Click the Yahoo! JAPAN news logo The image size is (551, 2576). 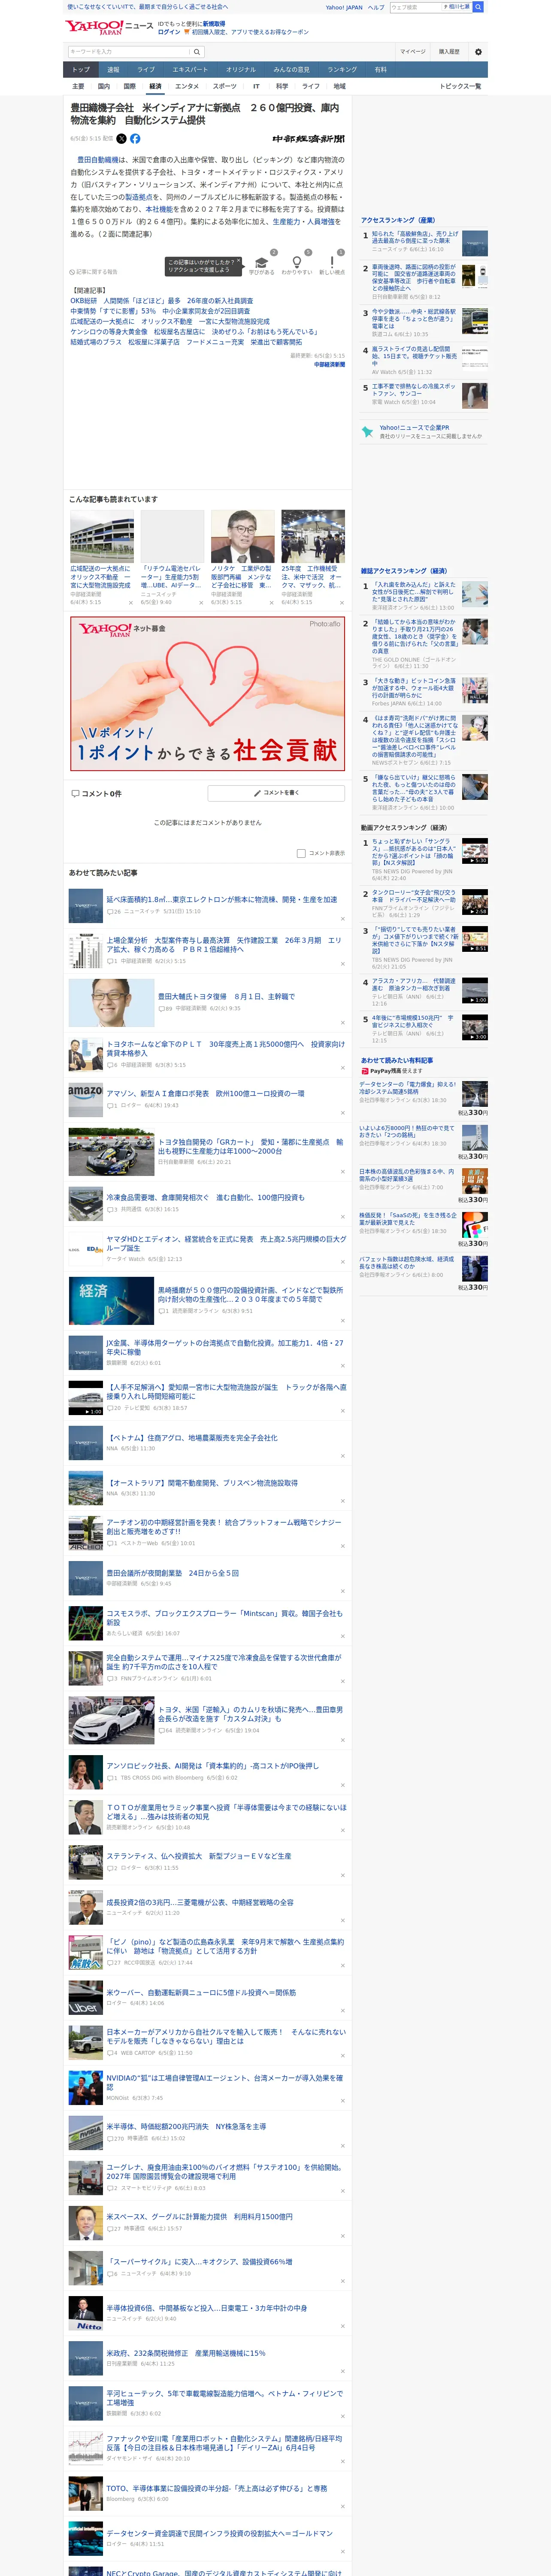point(109,27)
